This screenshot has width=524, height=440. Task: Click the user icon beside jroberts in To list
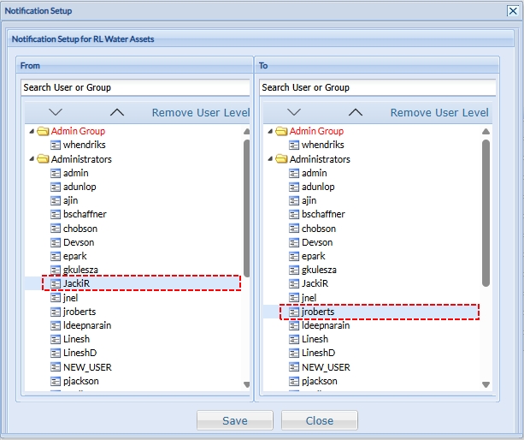click(x=294, y=312)
